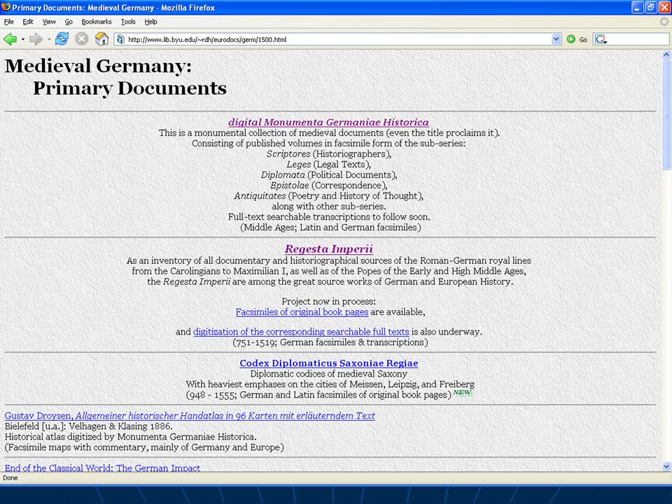Maximize the Firefox window
The width and height of the screenshot is (672, 504).
tap(650, 7)
